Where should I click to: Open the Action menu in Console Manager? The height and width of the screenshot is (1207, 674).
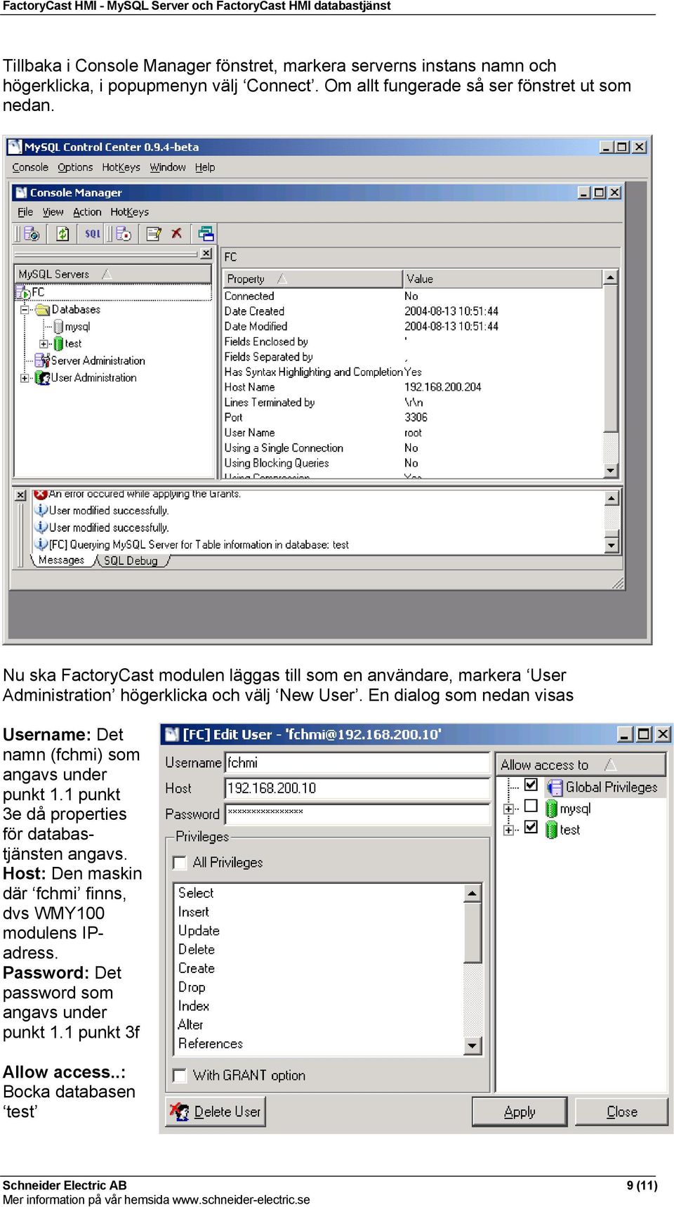coord(87,212)
